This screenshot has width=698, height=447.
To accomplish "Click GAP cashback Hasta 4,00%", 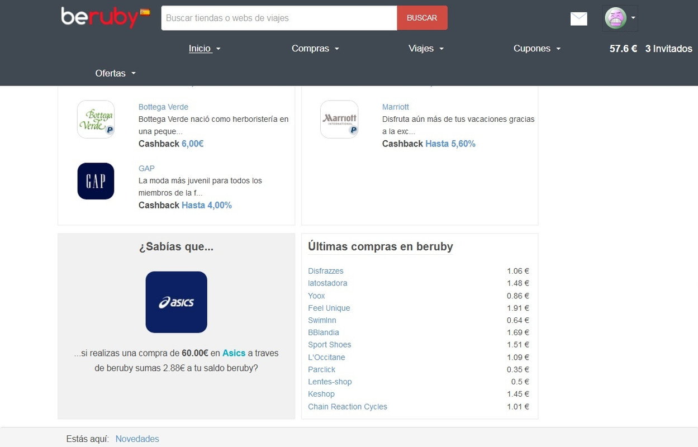I will pos(207,205).
